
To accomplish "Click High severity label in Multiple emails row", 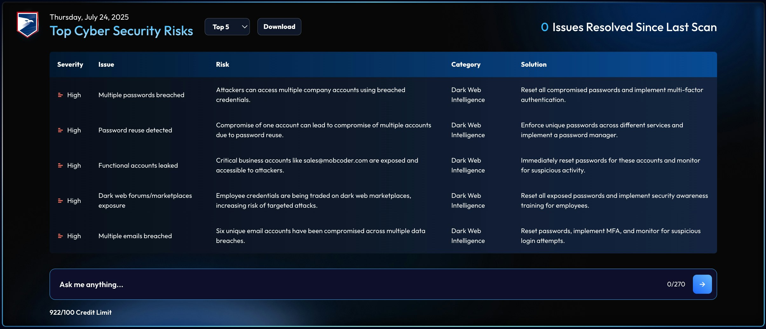I will pos(74,236).
